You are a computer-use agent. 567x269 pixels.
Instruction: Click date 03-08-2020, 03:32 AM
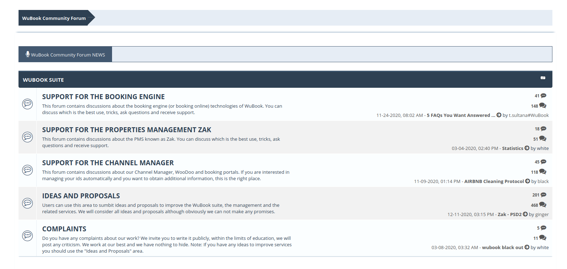point(455,247)
